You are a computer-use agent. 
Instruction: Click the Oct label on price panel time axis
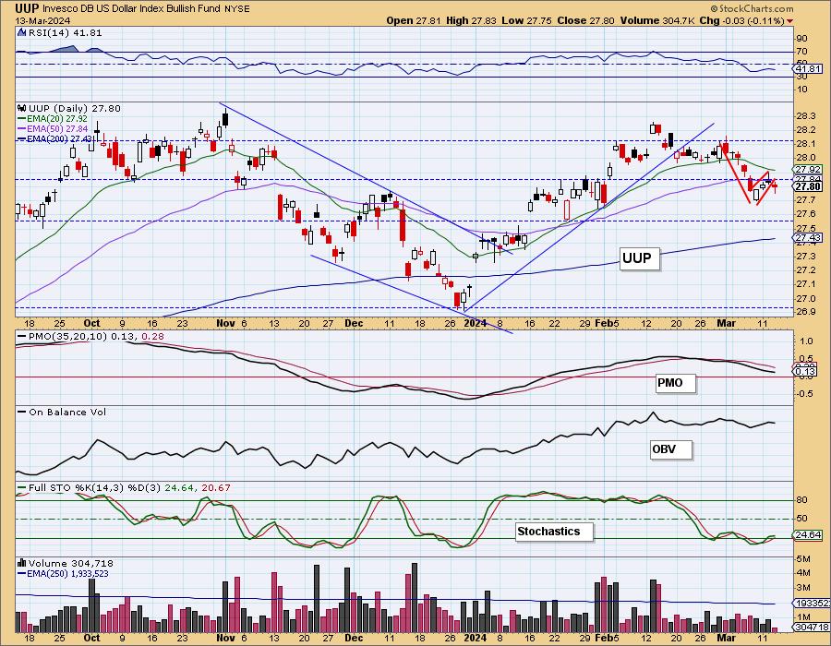point(91,323)
